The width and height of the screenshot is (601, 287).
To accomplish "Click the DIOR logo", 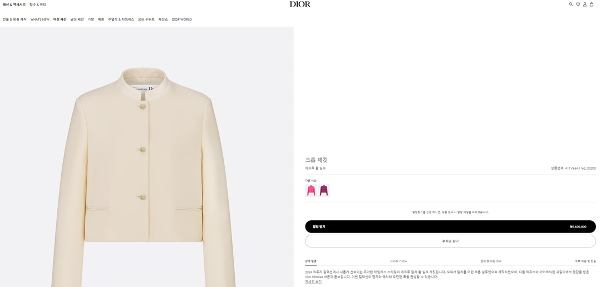I will point(300,4).
